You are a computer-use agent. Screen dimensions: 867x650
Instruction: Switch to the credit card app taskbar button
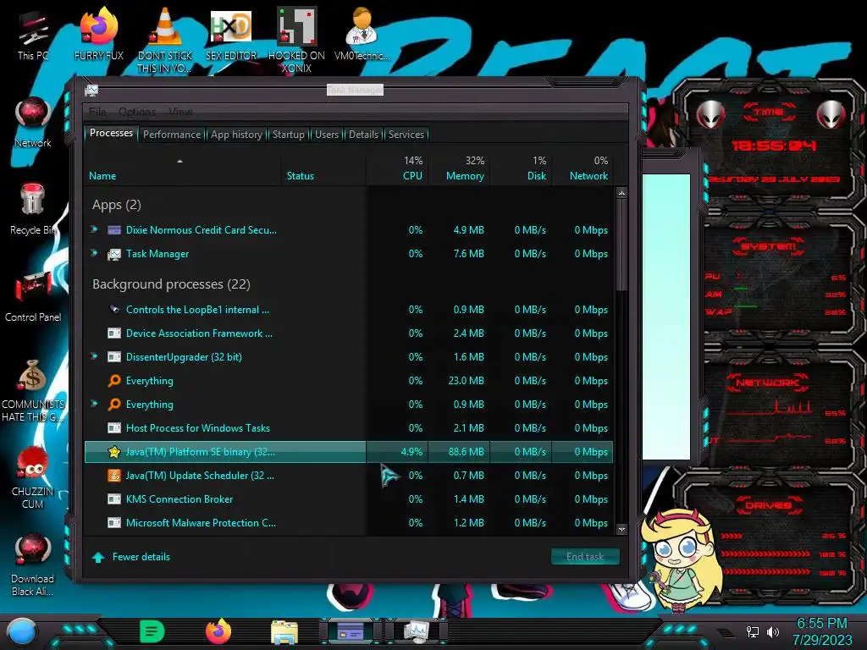click(x=351, y=631)
